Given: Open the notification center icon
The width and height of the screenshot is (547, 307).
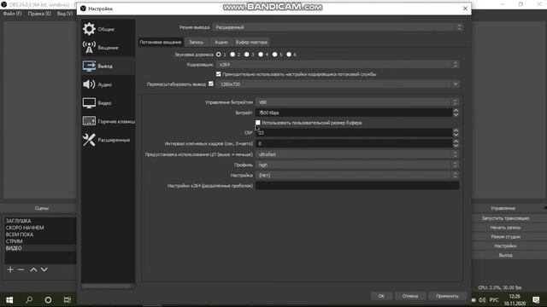Looking at the screenshot, I should [536, 299].
